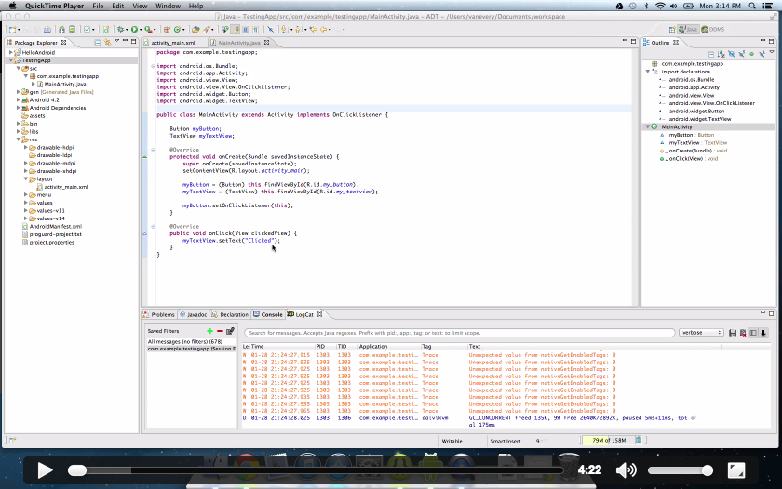The image size is (782, 489).
Task: Save LogCat log floppy icon
Action: point(733,333)
